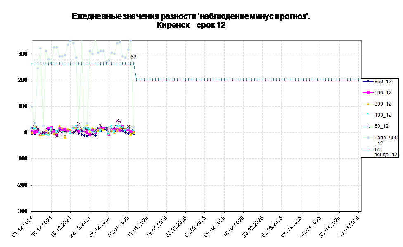The height and width of the screenshot is (247, 403).
Task: Select the 300_12 legend entry
Action: click(377, 104)
